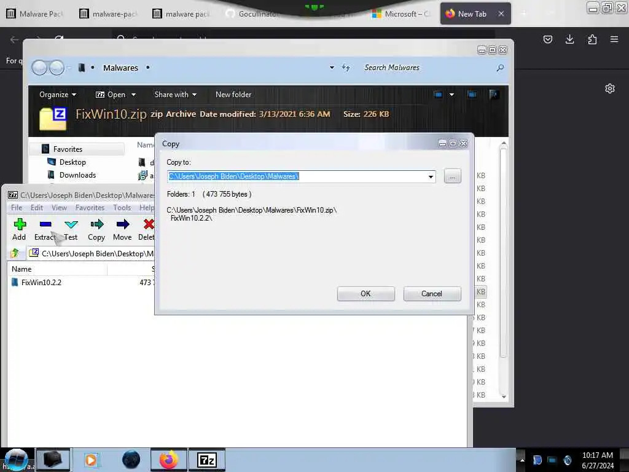Open the Help menu in 7-Zip
This screenshot has width=629, height=472.
146,208
